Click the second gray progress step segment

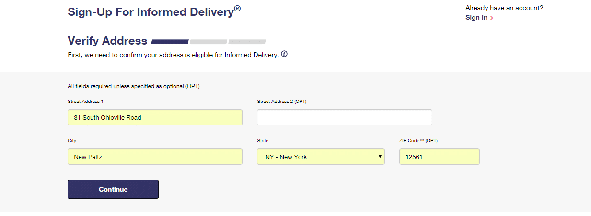click(x=209, y=42)
